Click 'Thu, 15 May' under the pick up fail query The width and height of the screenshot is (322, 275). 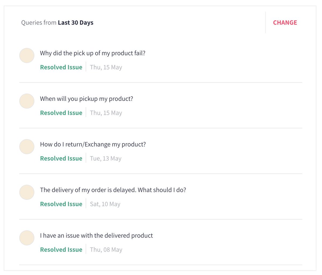pos(106,67)
